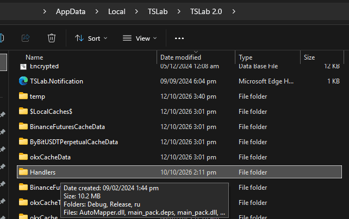Click File folder type of okxCacheData row

point(253,157)
